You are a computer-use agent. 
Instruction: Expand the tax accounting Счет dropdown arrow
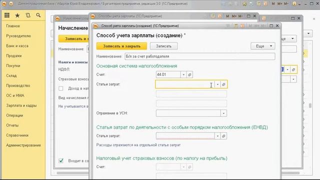tap(183, 167)
